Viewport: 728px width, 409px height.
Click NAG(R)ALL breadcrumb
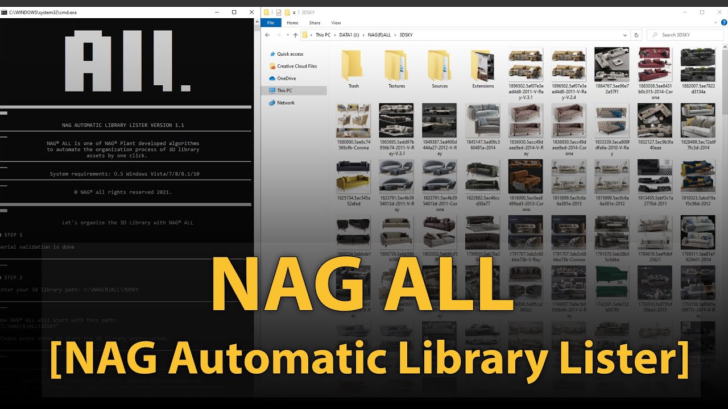379,35
